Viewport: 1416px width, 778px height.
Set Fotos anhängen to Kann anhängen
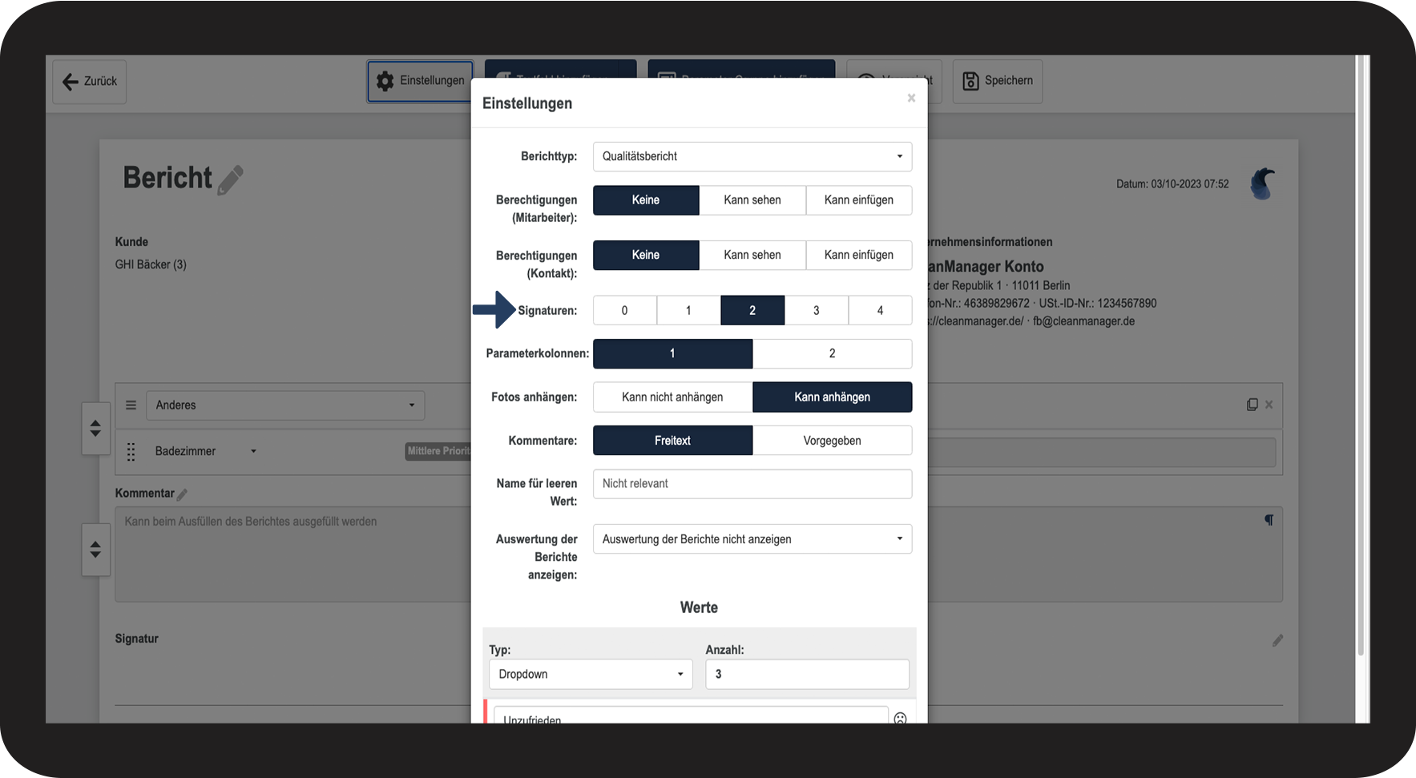833,397
